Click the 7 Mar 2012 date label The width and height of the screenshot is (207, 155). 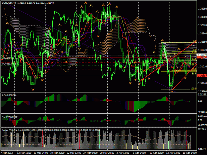[7, 153]
